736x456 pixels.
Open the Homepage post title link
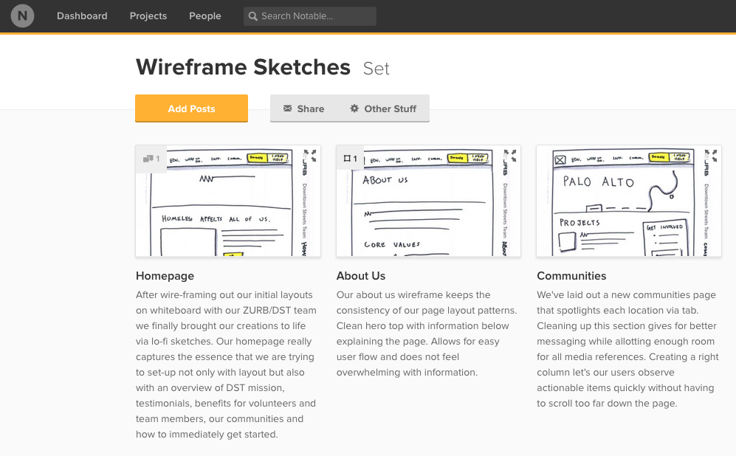click(x=165, y=275)
